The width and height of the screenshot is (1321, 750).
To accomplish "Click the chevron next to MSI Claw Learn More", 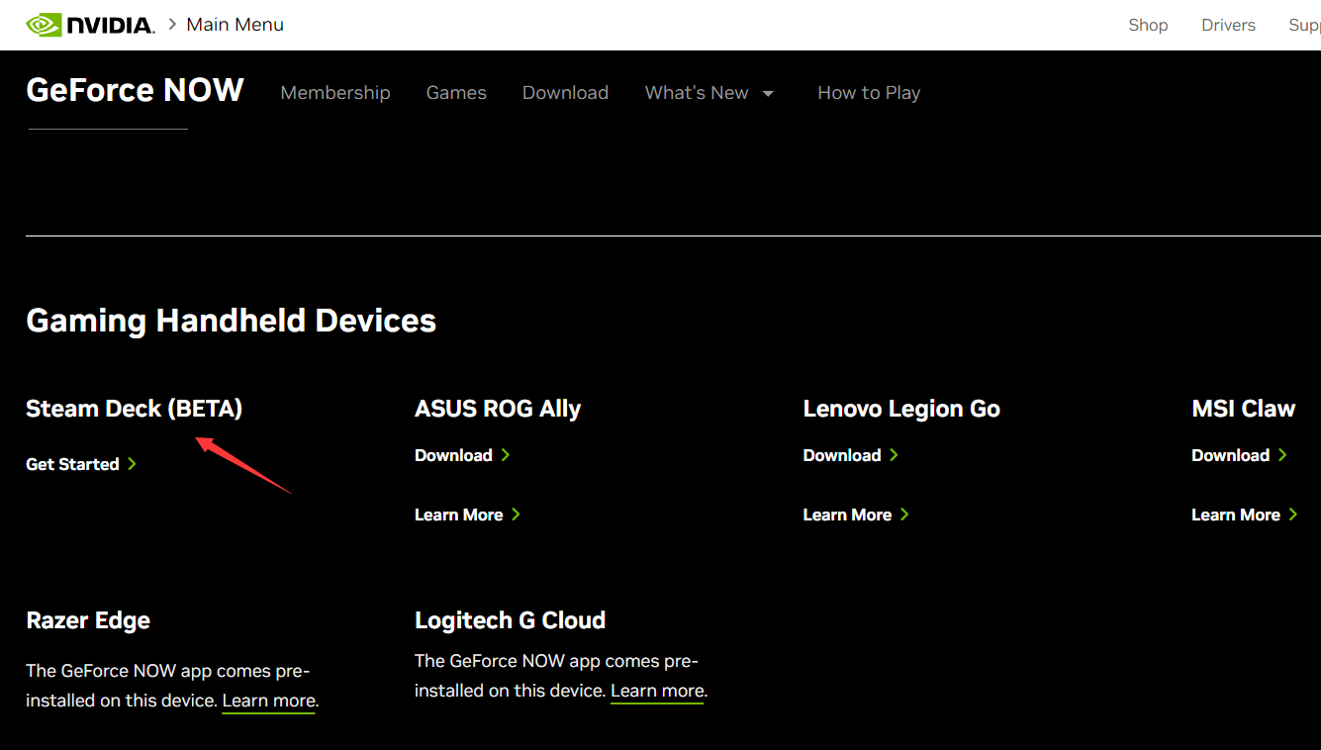I will (x=1293, y=515).
